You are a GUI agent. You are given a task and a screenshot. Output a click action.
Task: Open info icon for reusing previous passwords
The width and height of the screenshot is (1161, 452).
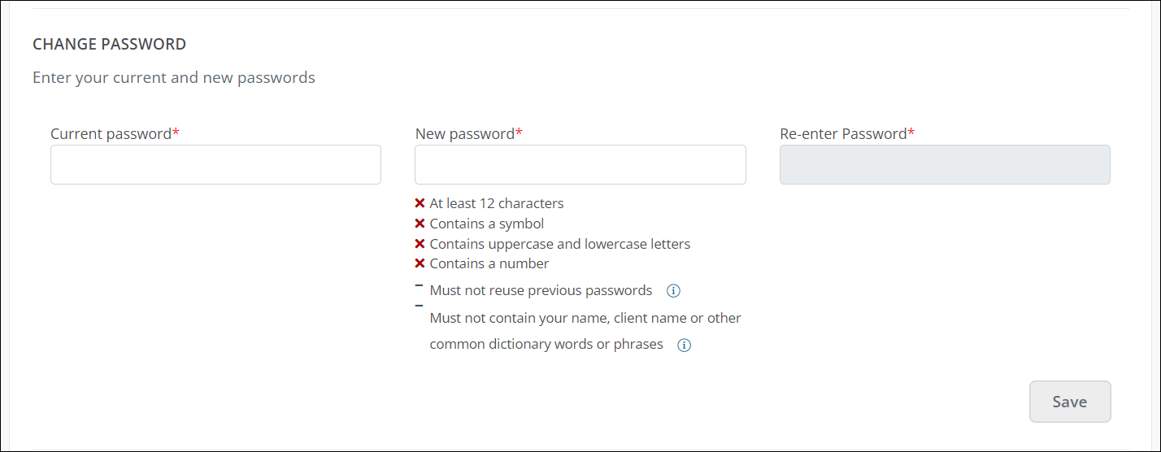(x=673, y=291)
